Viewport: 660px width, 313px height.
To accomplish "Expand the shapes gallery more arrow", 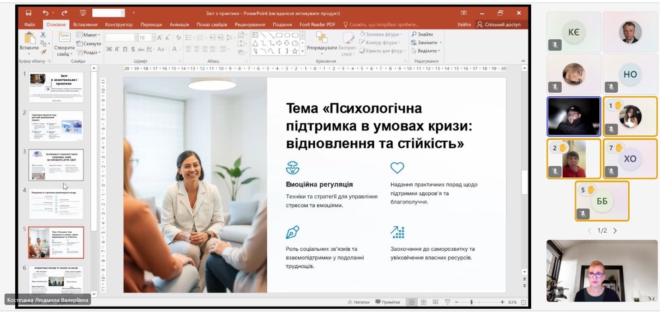I will [x=303, y=52].
